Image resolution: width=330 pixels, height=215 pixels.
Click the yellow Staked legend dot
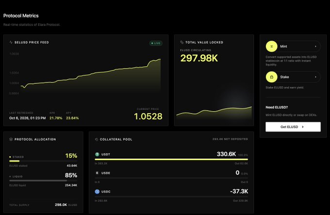pyautogui.click(x=10, y=157)
